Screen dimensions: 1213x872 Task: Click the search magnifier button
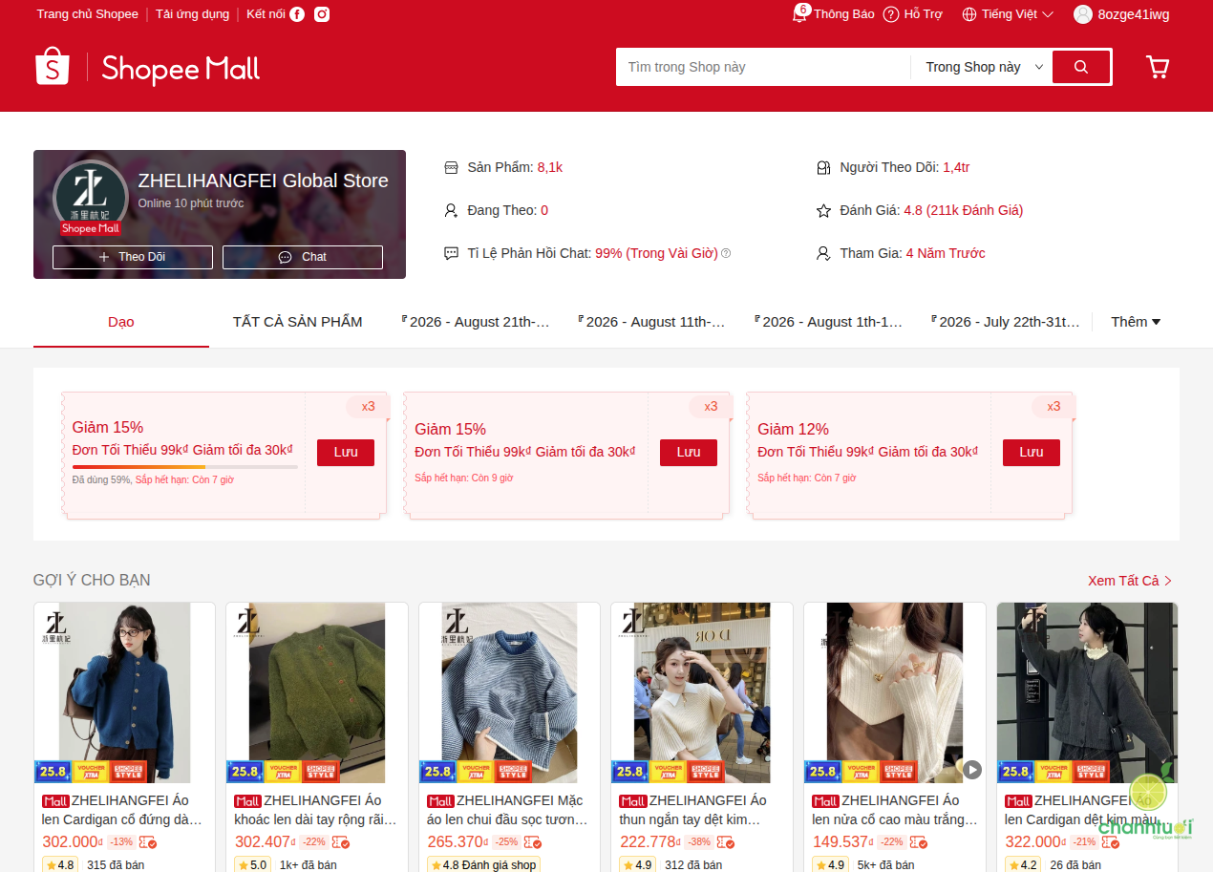click(x=1081, y=67)
